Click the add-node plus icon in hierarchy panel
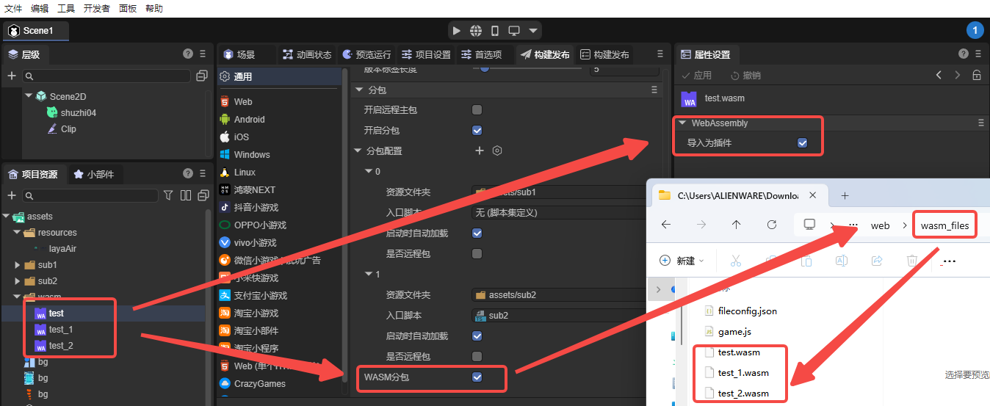990x406 pixels. pyautogui.click(x=12, y=76)
